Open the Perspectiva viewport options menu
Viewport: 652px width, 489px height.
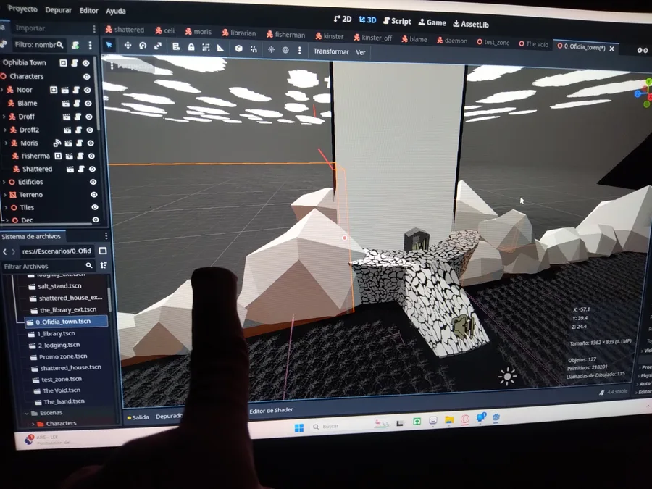tap(131, 66)
